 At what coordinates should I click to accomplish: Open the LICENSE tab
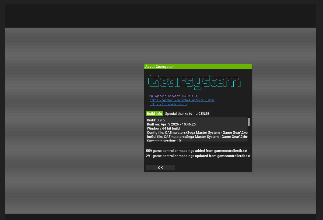pos(202,114)
